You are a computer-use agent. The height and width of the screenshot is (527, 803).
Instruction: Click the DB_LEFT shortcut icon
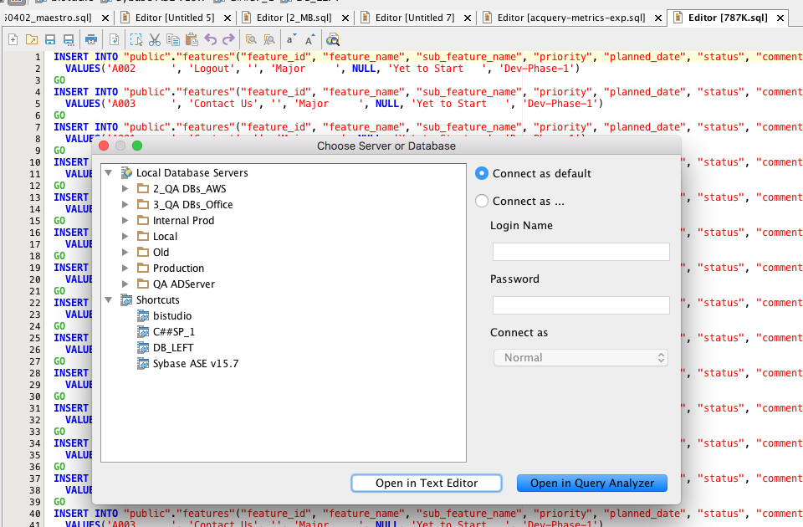pyautogui.click(x=143, y=347)
